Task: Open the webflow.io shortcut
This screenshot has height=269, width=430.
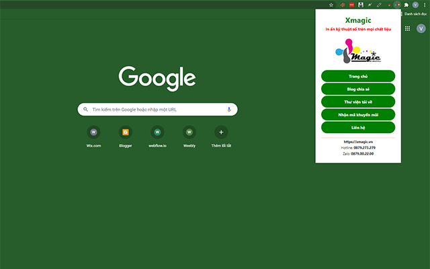Action: coord(157,137)
